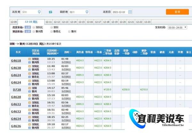The image size is (192, 134).
Task: Open train G4636 details link
Action: coord(16,126)
